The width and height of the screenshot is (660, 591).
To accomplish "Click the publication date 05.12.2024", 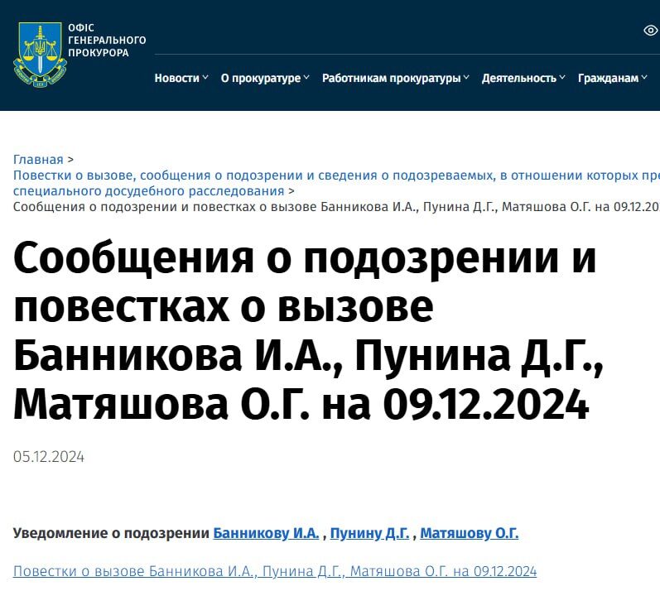I will tap(49, 457).
